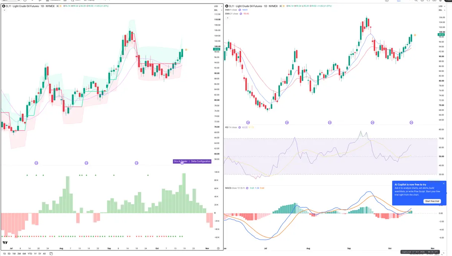Click the 99.02 price label on left chart
452x256 pixels.
click(217, 49)
